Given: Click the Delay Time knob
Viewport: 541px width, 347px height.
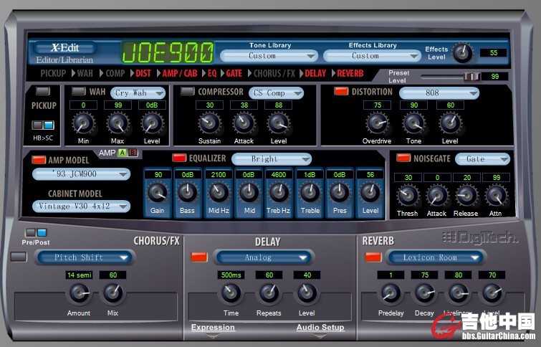Looking at the screenshot, I should (231, 293).
